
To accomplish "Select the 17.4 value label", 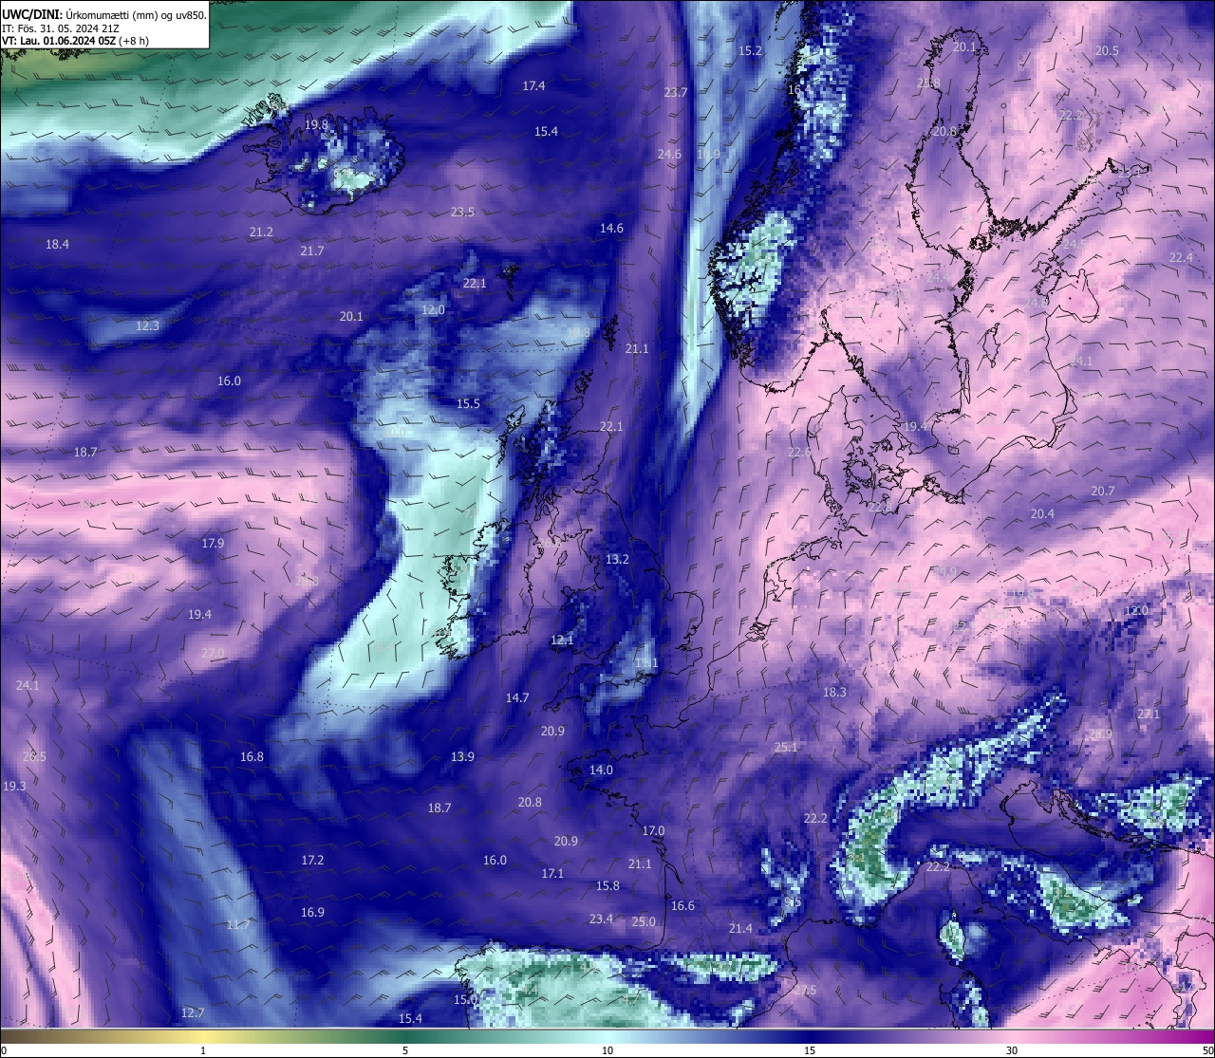I will pyautogui.click(x=533, y=86).
